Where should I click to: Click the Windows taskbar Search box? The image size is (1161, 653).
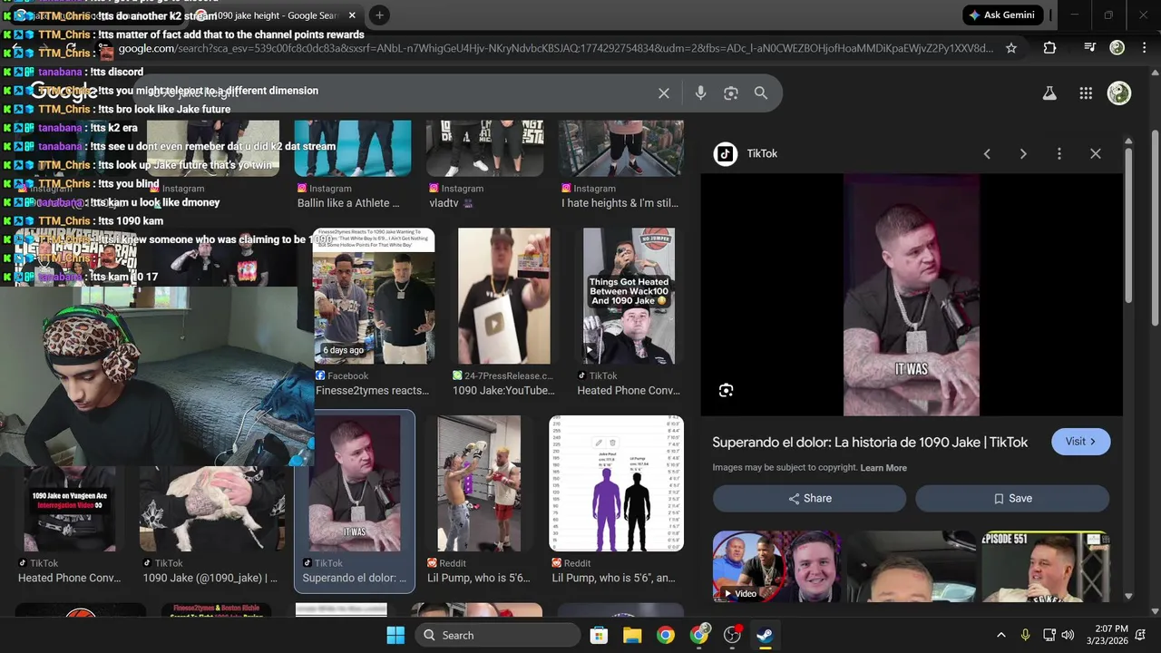pyautogui.click(x=499, y=635)
